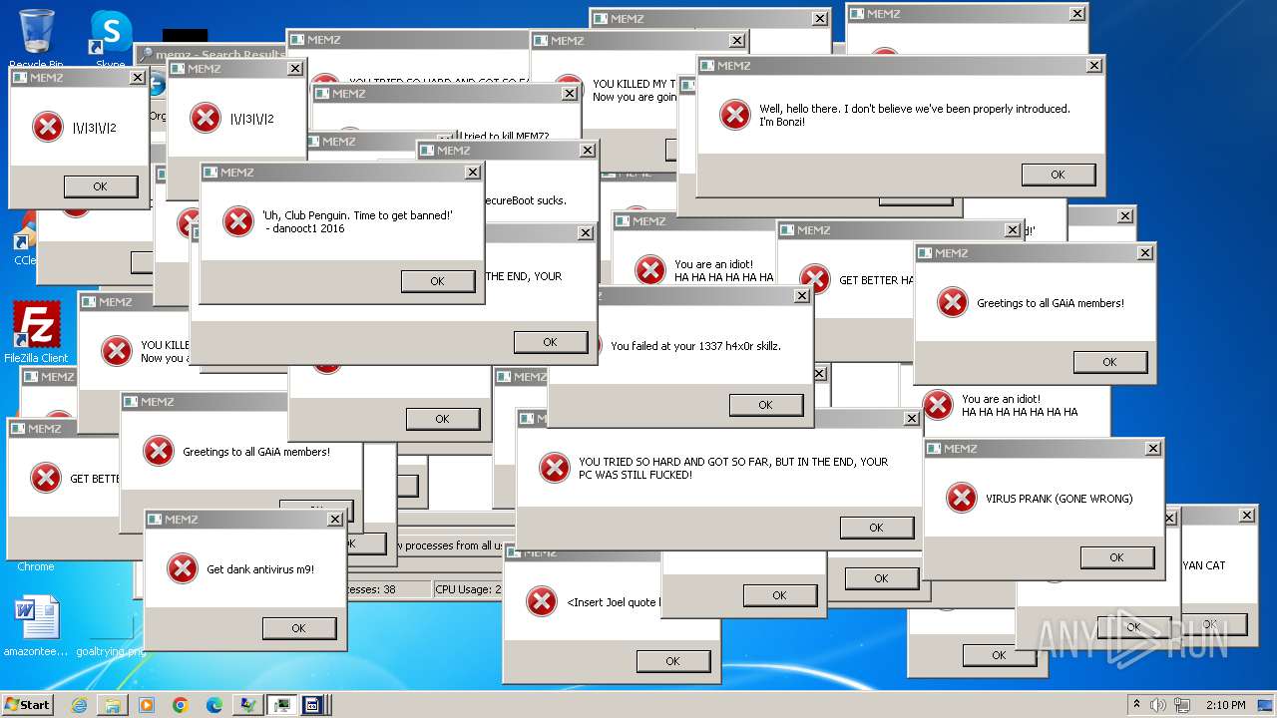Viewport: 1277px width, 718px height.
Task: Click OK in the Insert Joel quote dialog
Action: tap(673, 661)
